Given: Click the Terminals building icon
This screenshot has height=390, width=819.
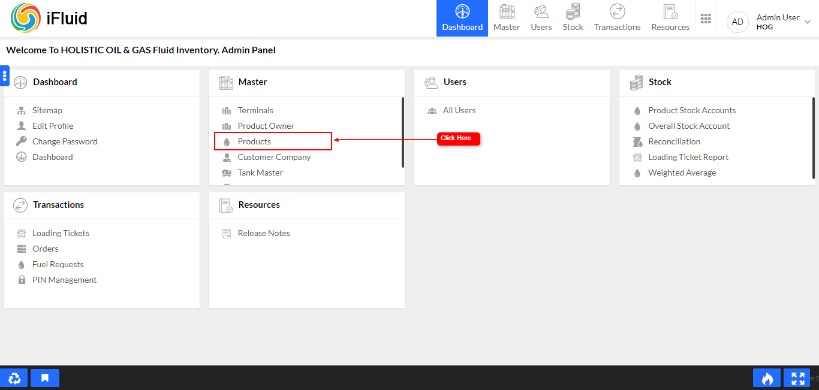Looking at the screenshot, I should (227, 110).
